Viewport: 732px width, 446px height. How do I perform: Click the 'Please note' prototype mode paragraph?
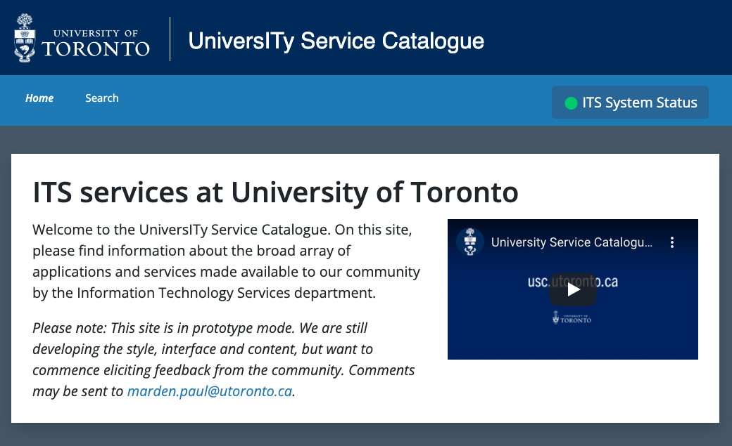pos(224,360)
